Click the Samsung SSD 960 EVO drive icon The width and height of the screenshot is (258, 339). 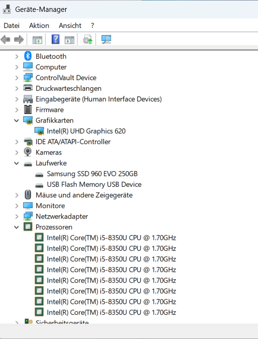pyautogui.click(x=39, y=174)
